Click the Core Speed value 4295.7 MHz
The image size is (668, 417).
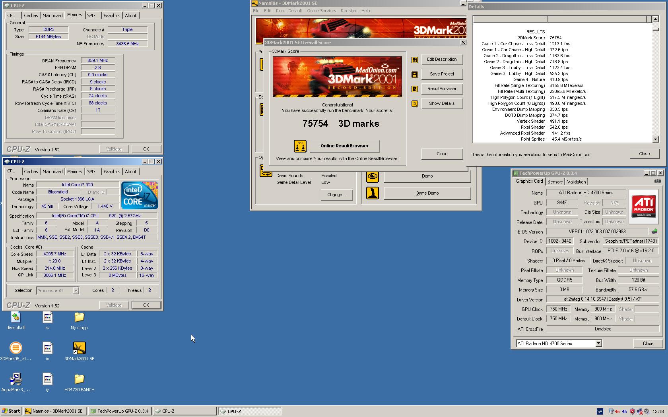(55, 254)
